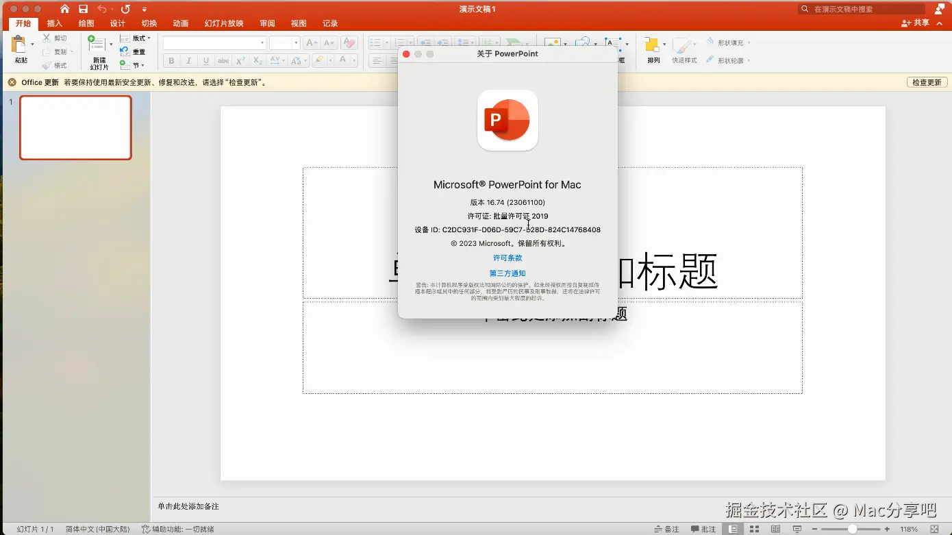Viewport: 952px width, 535px height.
Task: Switch to reading view icon
Action: [775, 529]
